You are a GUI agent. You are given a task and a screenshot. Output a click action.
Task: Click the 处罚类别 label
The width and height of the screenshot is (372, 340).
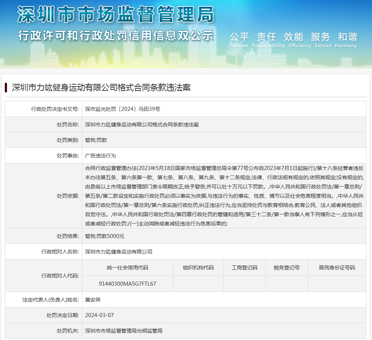68,140
